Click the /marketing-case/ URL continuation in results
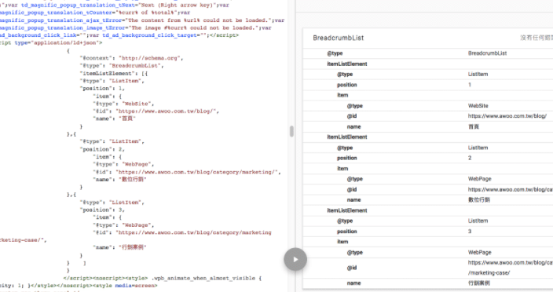 point(489,272)
